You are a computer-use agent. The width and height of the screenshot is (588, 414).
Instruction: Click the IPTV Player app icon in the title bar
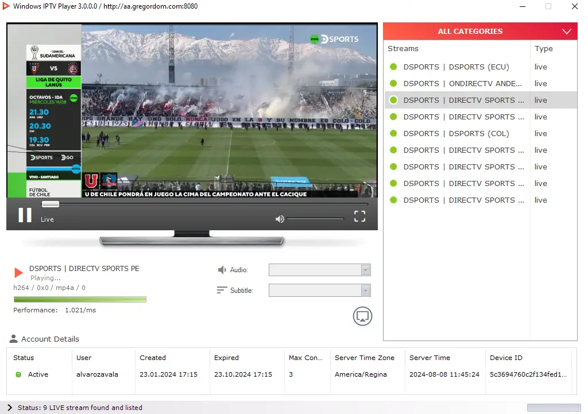coord(6,6)
